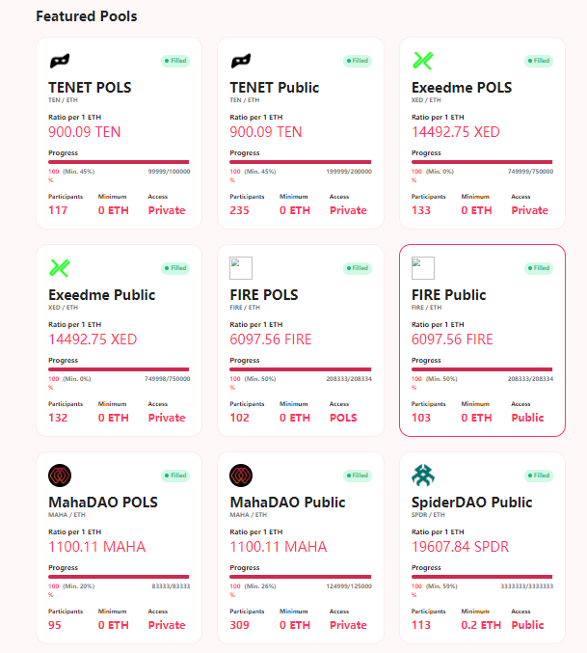
Task: Click the MahaDAO POLS round logo
Action: 60,476
